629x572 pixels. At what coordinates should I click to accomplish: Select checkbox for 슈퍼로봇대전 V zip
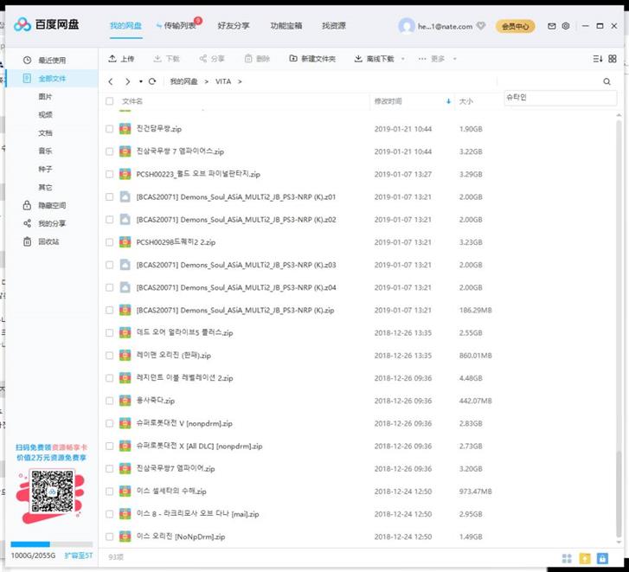click(110, 423)
